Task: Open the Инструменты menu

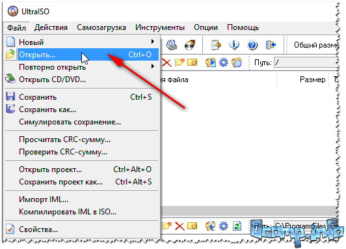Action: point(160,27)
